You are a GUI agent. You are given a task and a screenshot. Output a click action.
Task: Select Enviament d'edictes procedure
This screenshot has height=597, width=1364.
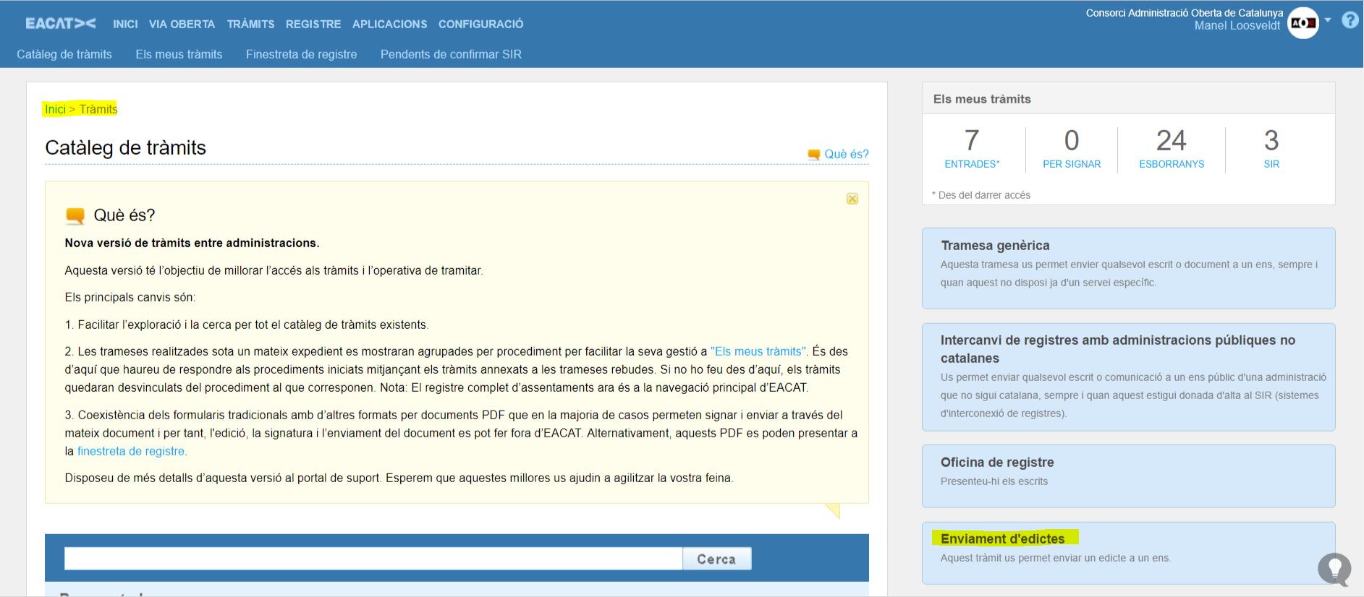point(1002,538)
